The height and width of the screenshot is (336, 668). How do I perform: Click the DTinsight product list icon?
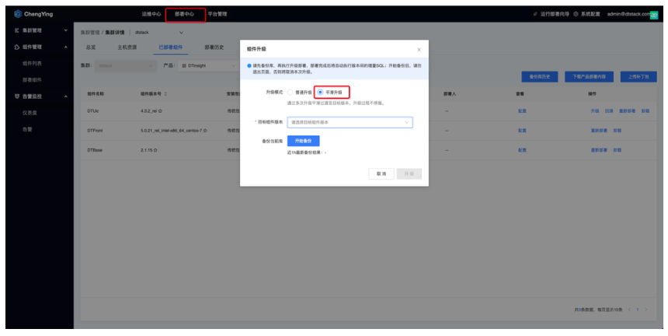point(184,65)
